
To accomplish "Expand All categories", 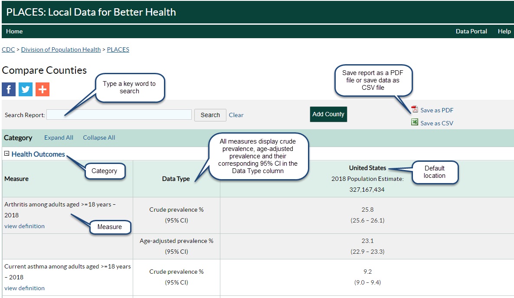I will [59, 138].
